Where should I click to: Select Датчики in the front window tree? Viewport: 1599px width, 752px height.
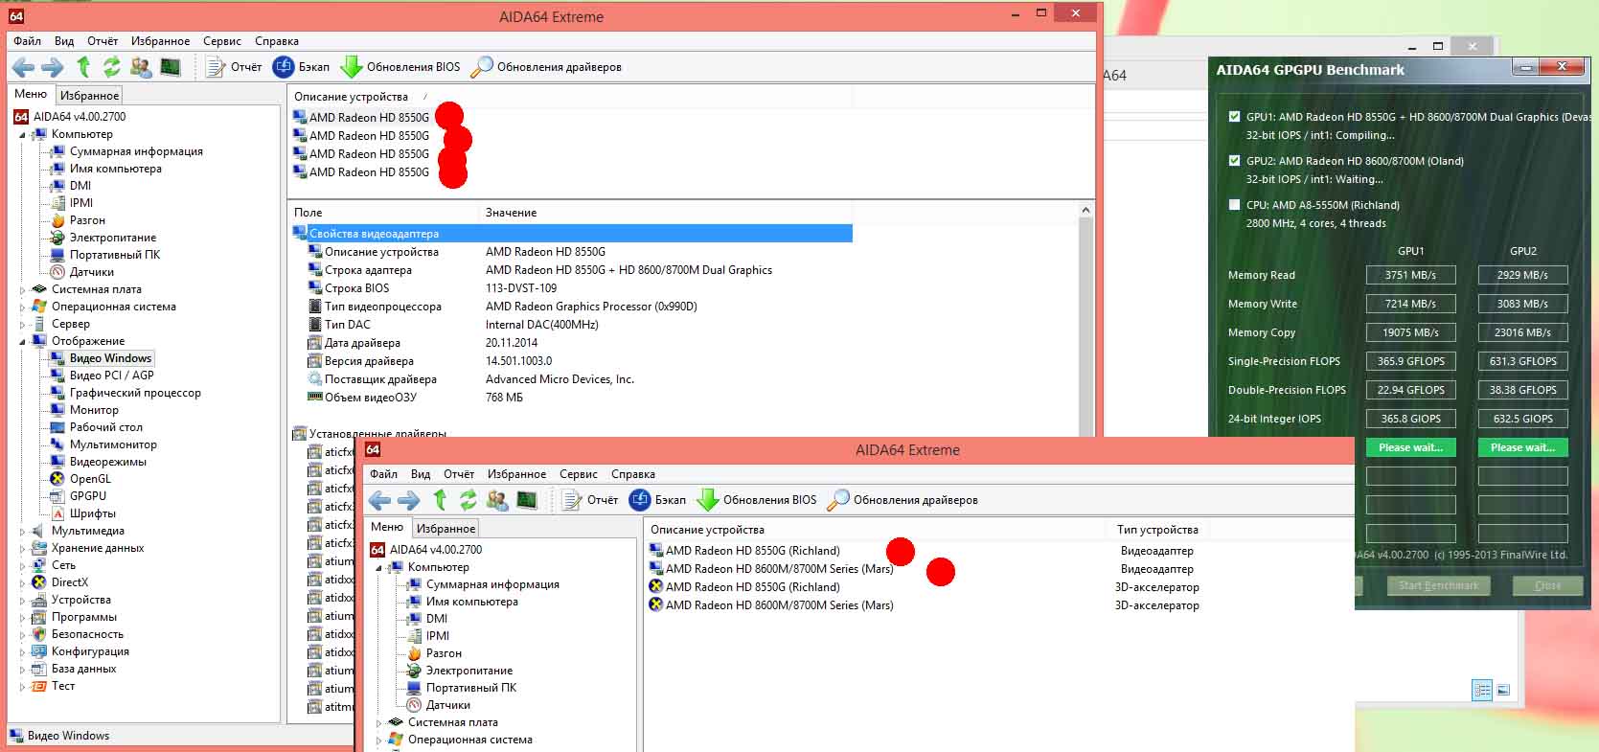[448, 705]
